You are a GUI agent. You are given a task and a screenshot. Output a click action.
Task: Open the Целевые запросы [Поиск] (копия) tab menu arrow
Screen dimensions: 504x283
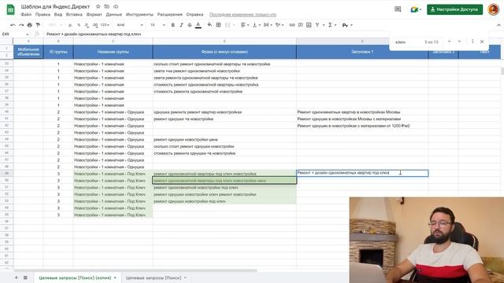115,277
